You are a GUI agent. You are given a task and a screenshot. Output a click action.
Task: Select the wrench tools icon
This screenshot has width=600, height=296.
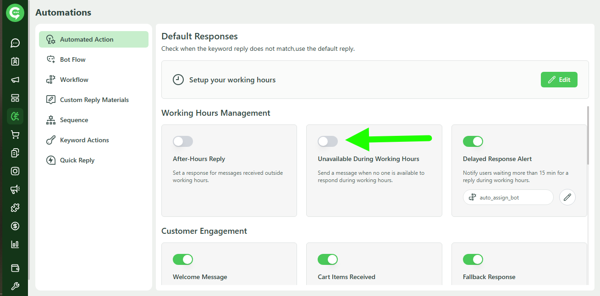click(x=15, y=286)
